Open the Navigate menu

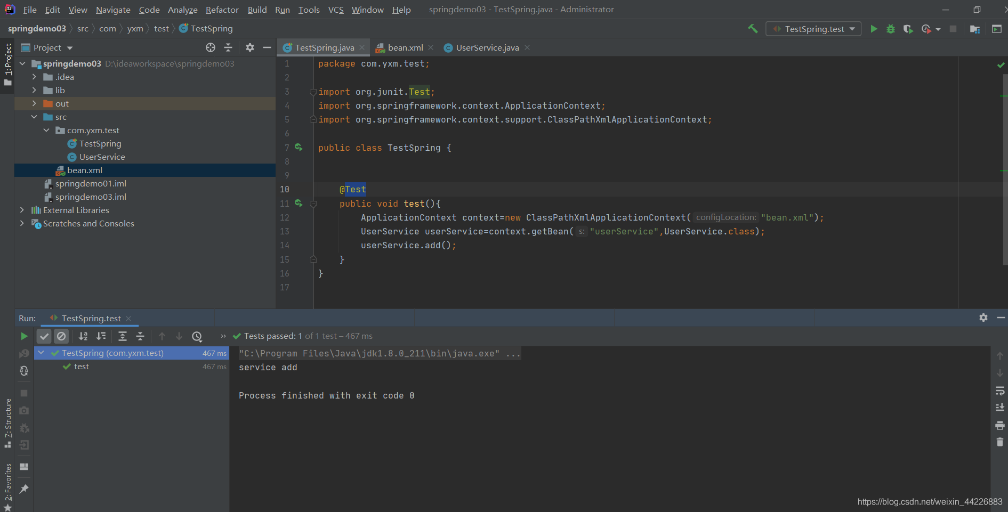coord(113,10)
